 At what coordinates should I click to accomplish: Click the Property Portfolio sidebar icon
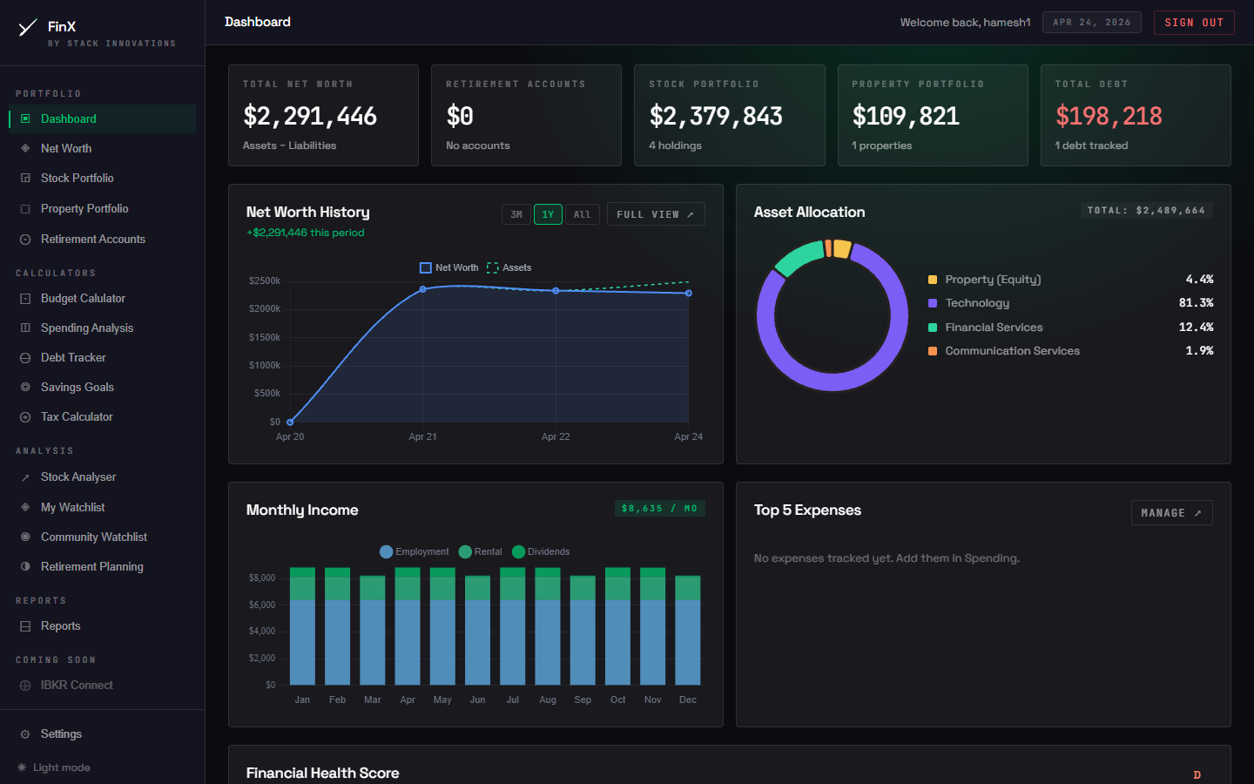[x=25, y=208]
